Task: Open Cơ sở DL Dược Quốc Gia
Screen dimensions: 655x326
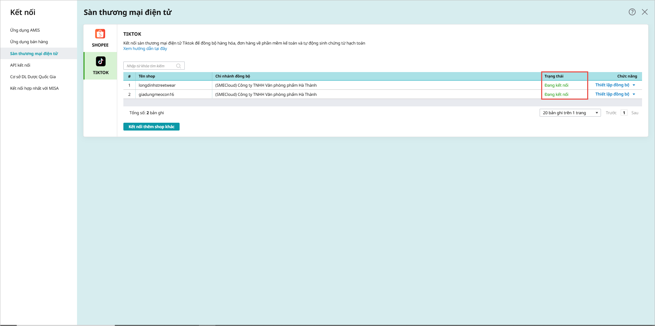Action: [33, 77]
